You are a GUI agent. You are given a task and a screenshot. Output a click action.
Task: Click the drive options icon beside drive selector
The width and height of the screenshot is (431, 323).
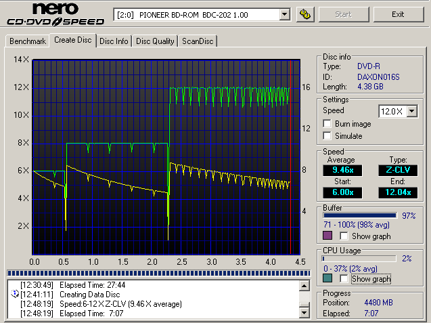click(304, 14)
